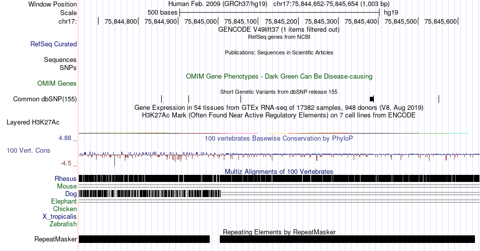Click the -4.5 PhyloP lower value

(x=66, y=163)
